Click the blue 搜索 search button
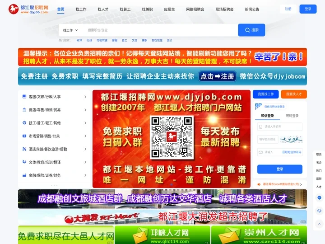 click(251, 30)
